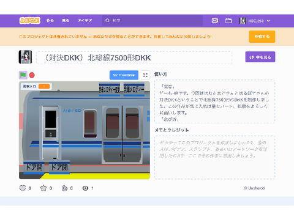Click the orange 共有する share button

click(x=262, y=37)
